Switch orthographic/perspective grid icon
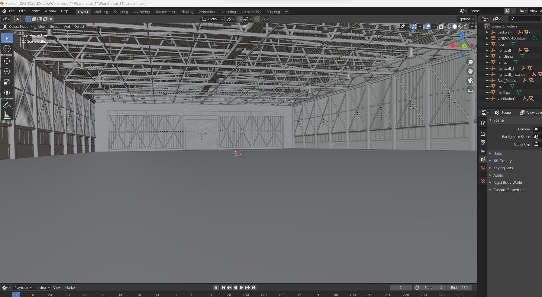Screen dimensions: 542x297 pos(470,90)
